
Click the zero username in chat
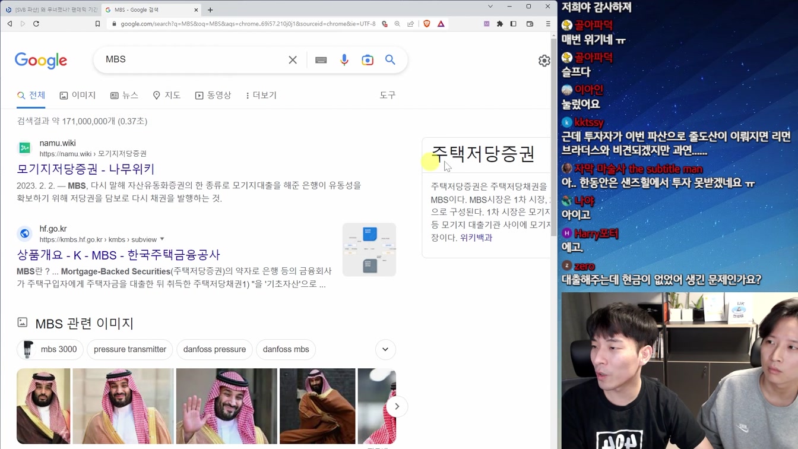coord(585,266)
